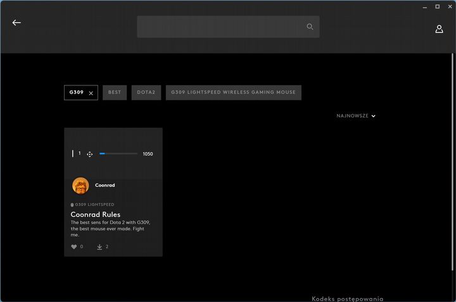Open the Coonrad Rules profile title
The image size is (456, 302).
point(95,214)
